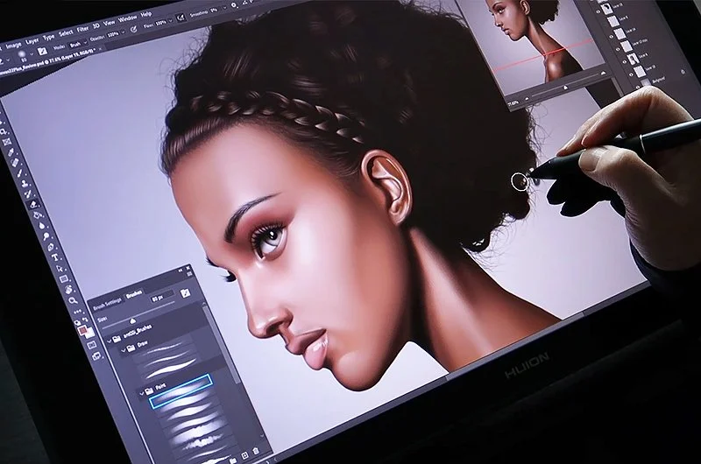Select the Hand tool
Screen dimensions: 701x464
68,290
